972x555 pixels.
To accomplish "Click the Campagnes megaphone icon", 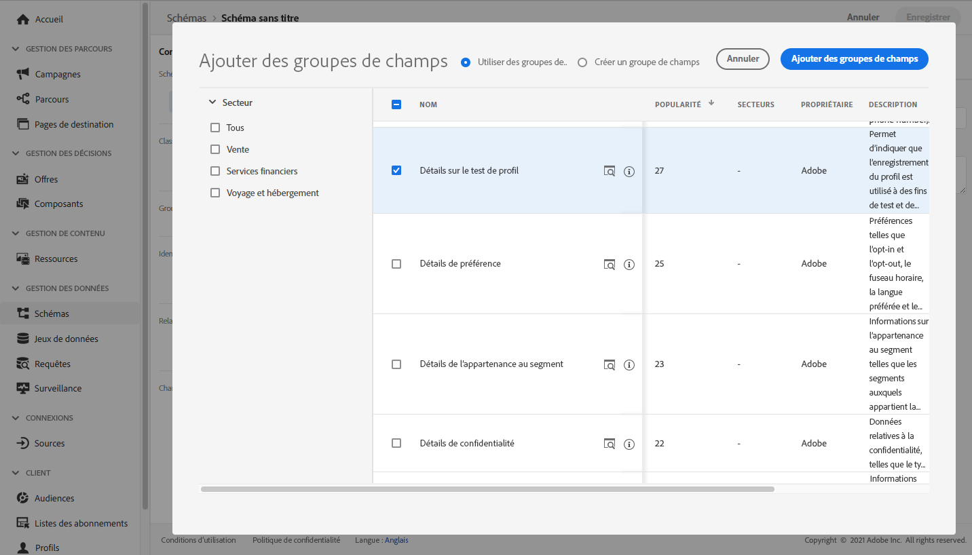I will pyautogui.click(x=23, y=74).
